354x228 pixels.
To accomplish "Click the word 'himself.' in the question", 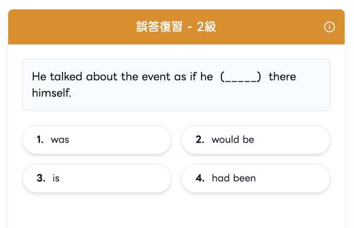I will (x=51, y=93).
